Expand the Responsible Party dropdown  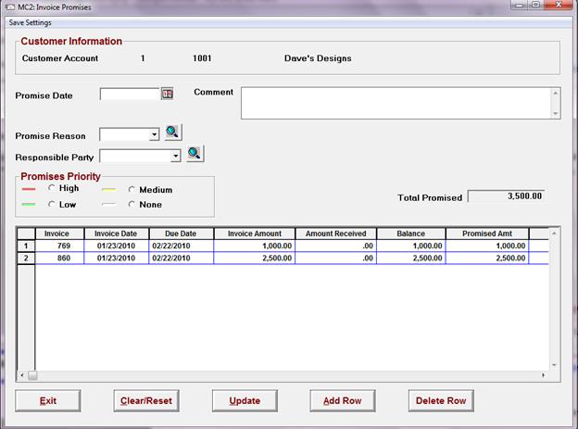176,156
